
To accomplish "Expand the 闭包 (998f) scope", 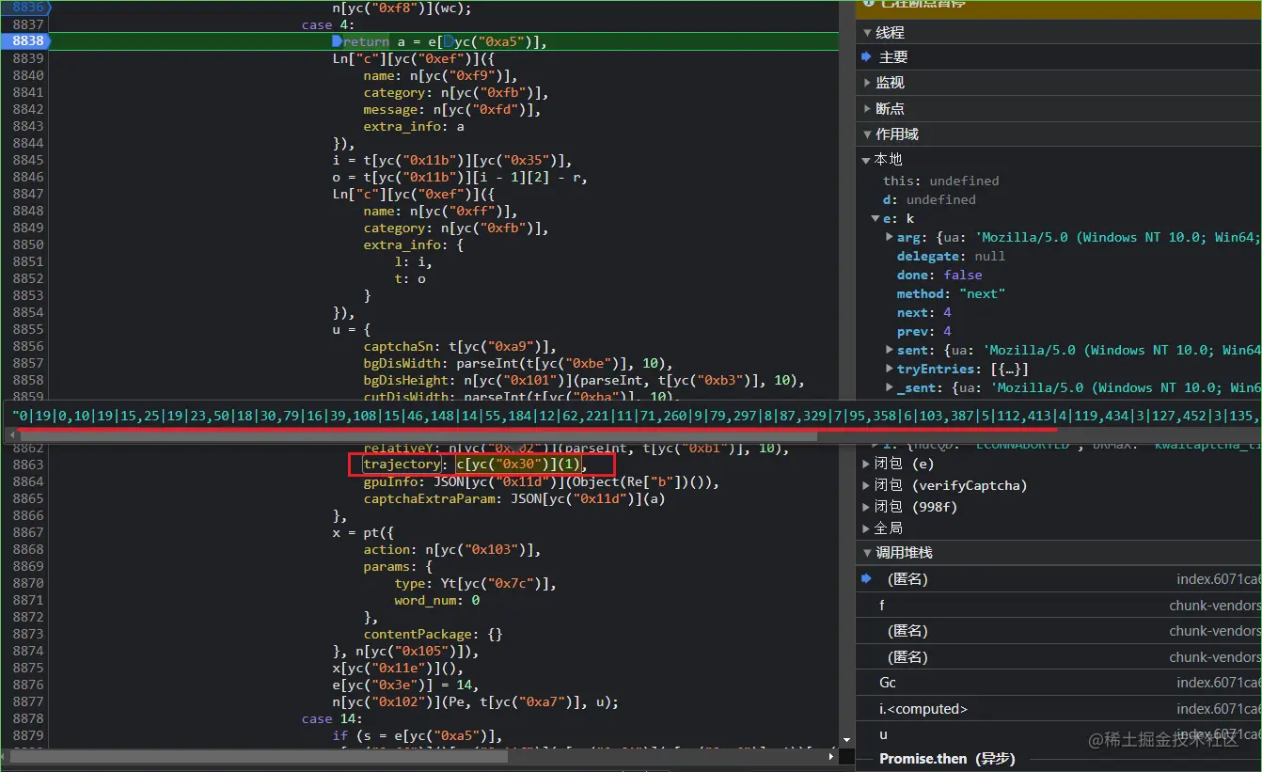I will 866,507.
